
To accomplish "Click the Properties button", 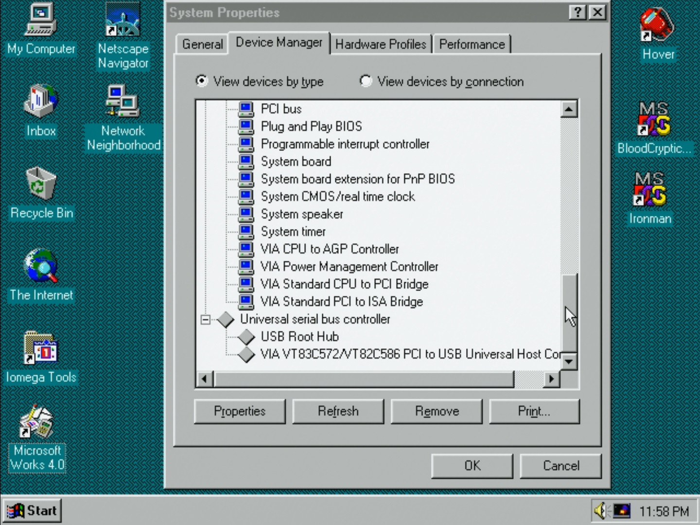I will pos(240,411).
